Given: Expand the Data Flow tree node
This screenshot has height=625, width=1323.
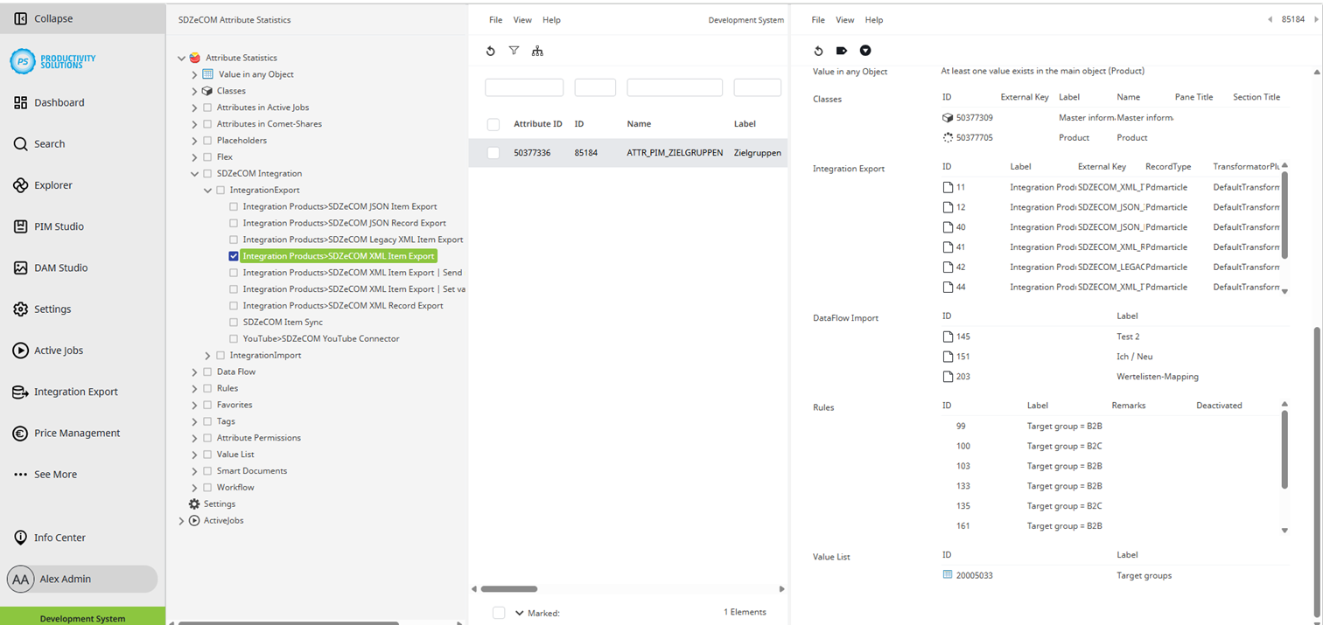Looking at the screenshot, I should (x=192, y=372).
